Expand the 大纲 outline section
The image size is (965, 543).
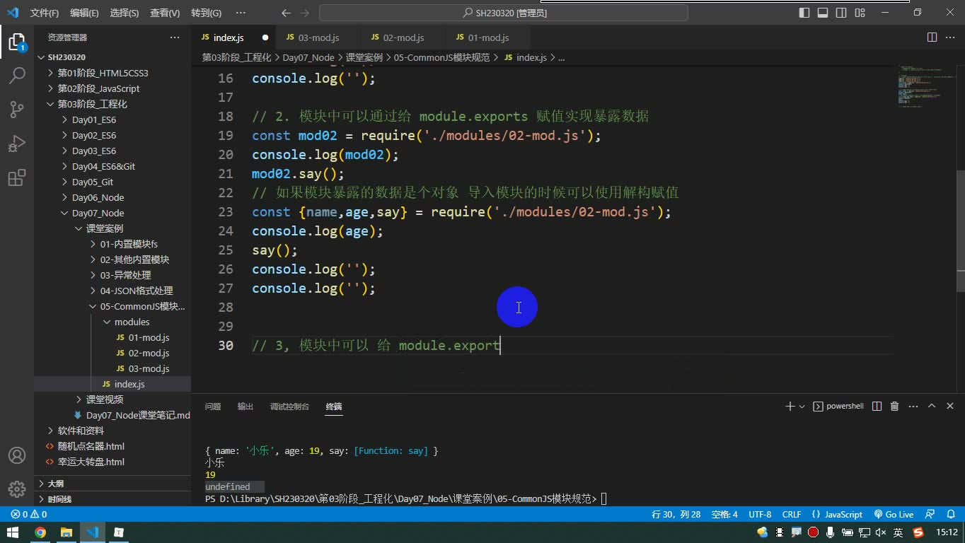[x=55, y=484]
